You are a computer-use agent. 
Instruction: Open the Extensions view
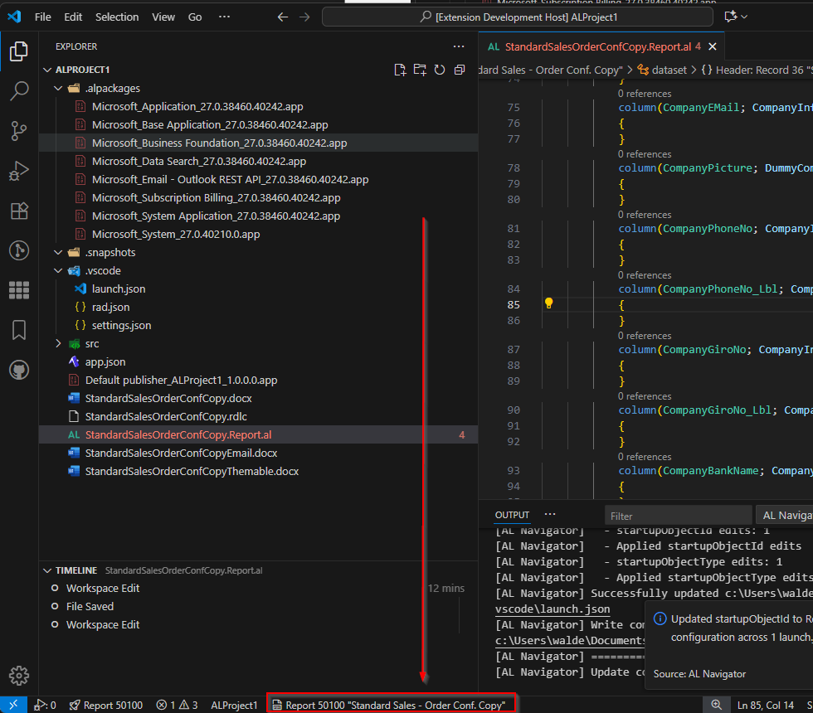pos(18,211)
